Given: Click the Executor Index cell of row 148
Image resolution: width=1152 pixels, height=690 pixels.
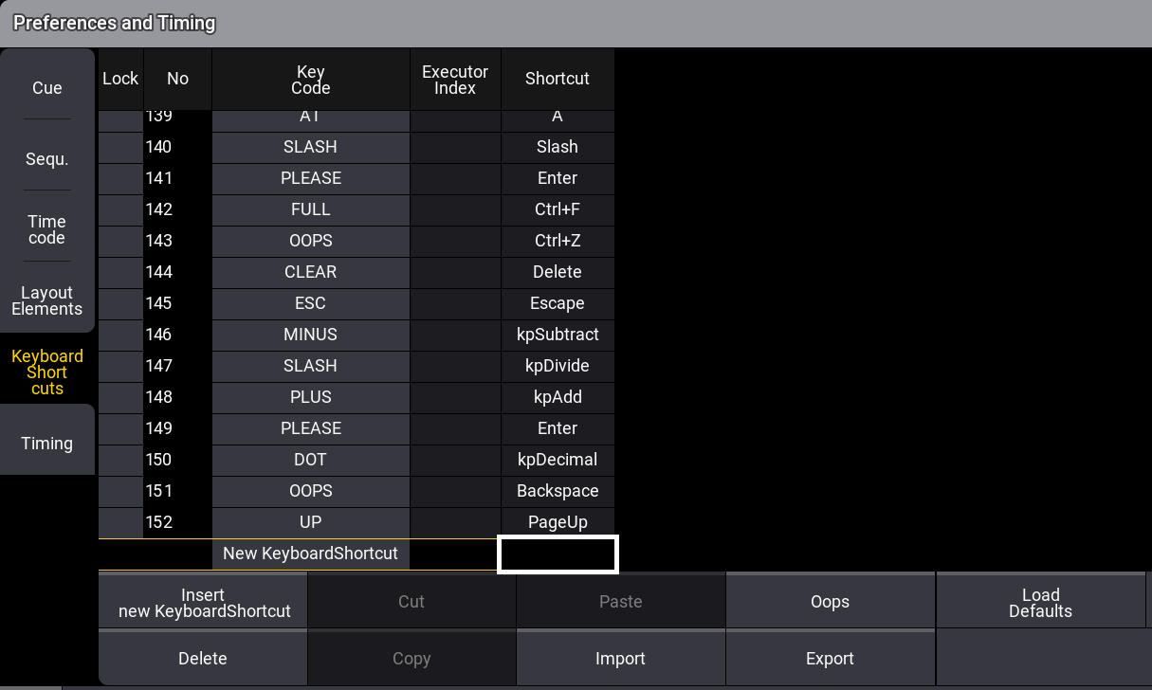Looking at the screenshot, I should [455, 397].
